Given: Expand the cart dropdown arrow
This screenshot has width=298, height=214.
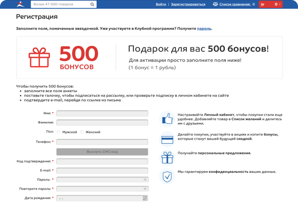Looking at the screenshot, I should pos(279,4).
